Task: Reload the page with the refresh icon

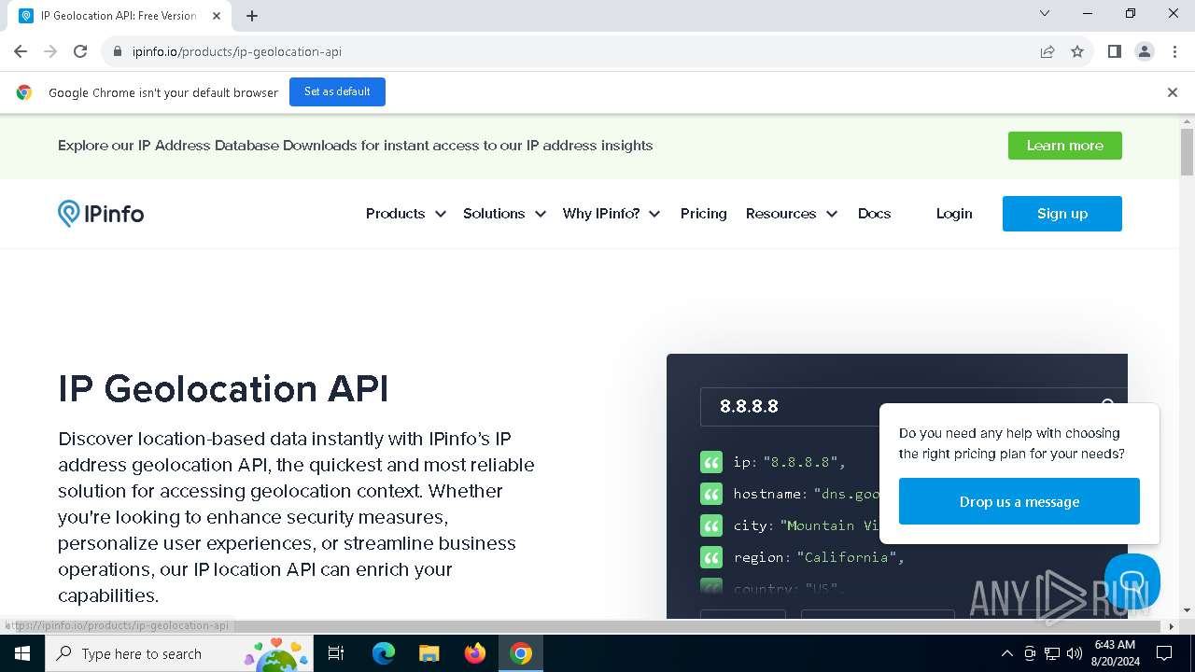Action: [80, 51]
